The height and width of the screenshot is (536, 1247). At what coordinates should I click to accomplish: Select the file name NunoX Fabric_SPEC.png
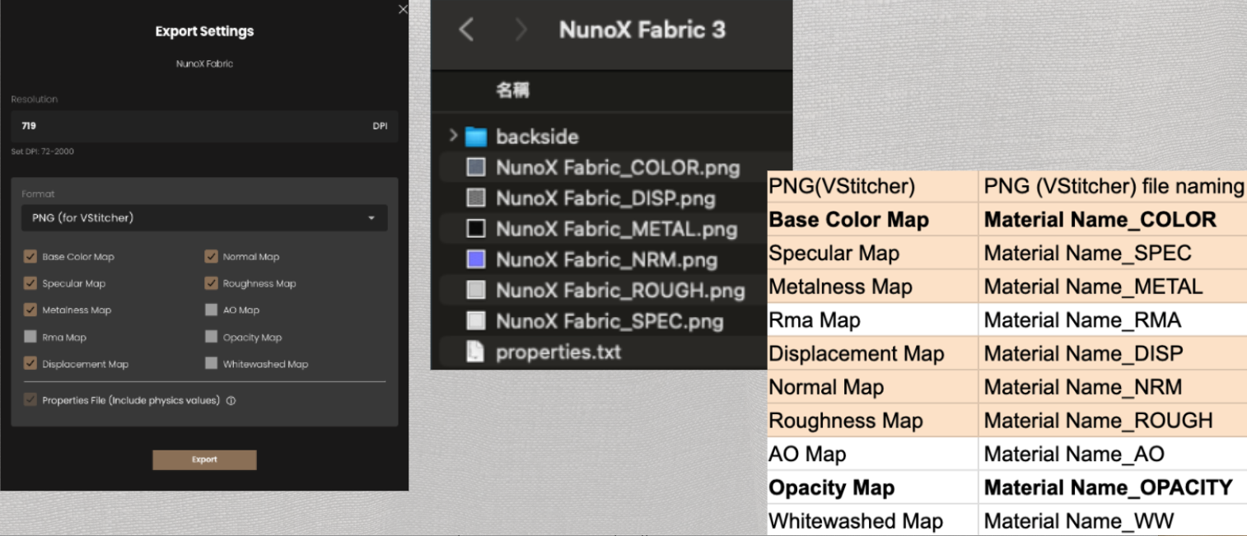pos(609,321)
